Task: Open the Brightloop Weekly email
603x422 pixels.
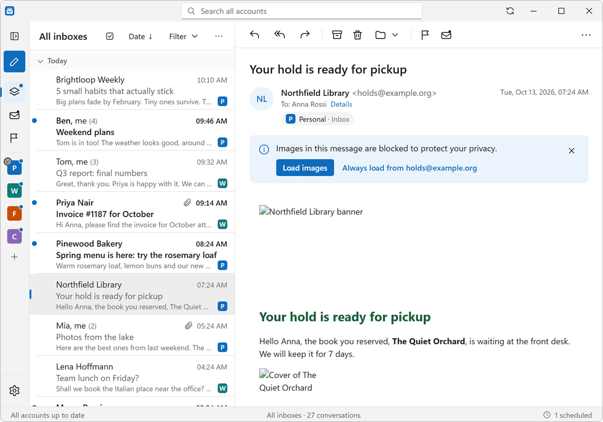Action: pos(132,90)
